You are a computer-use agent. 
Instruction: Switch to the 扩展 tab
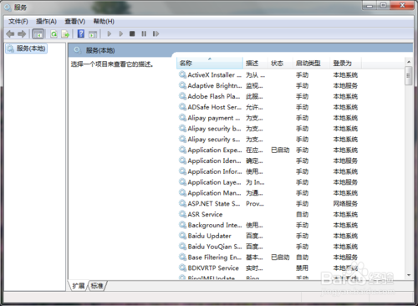[79, 286]
